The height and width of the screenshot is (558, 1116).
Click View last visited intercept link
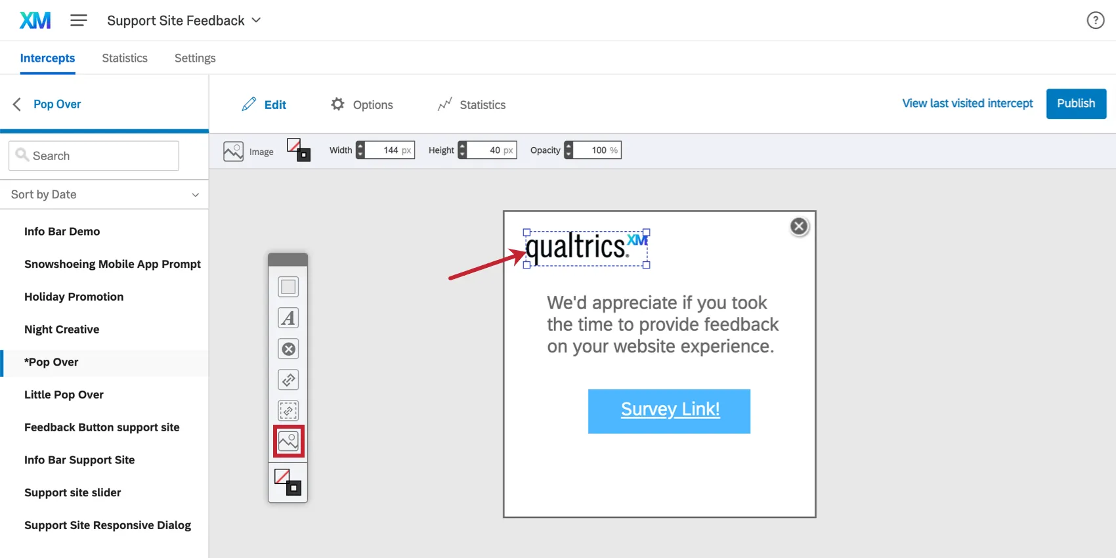coord(967,103)
